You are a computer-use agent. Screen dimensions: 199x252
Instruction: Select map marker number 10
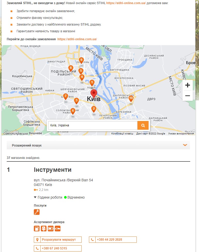[131, 99]
